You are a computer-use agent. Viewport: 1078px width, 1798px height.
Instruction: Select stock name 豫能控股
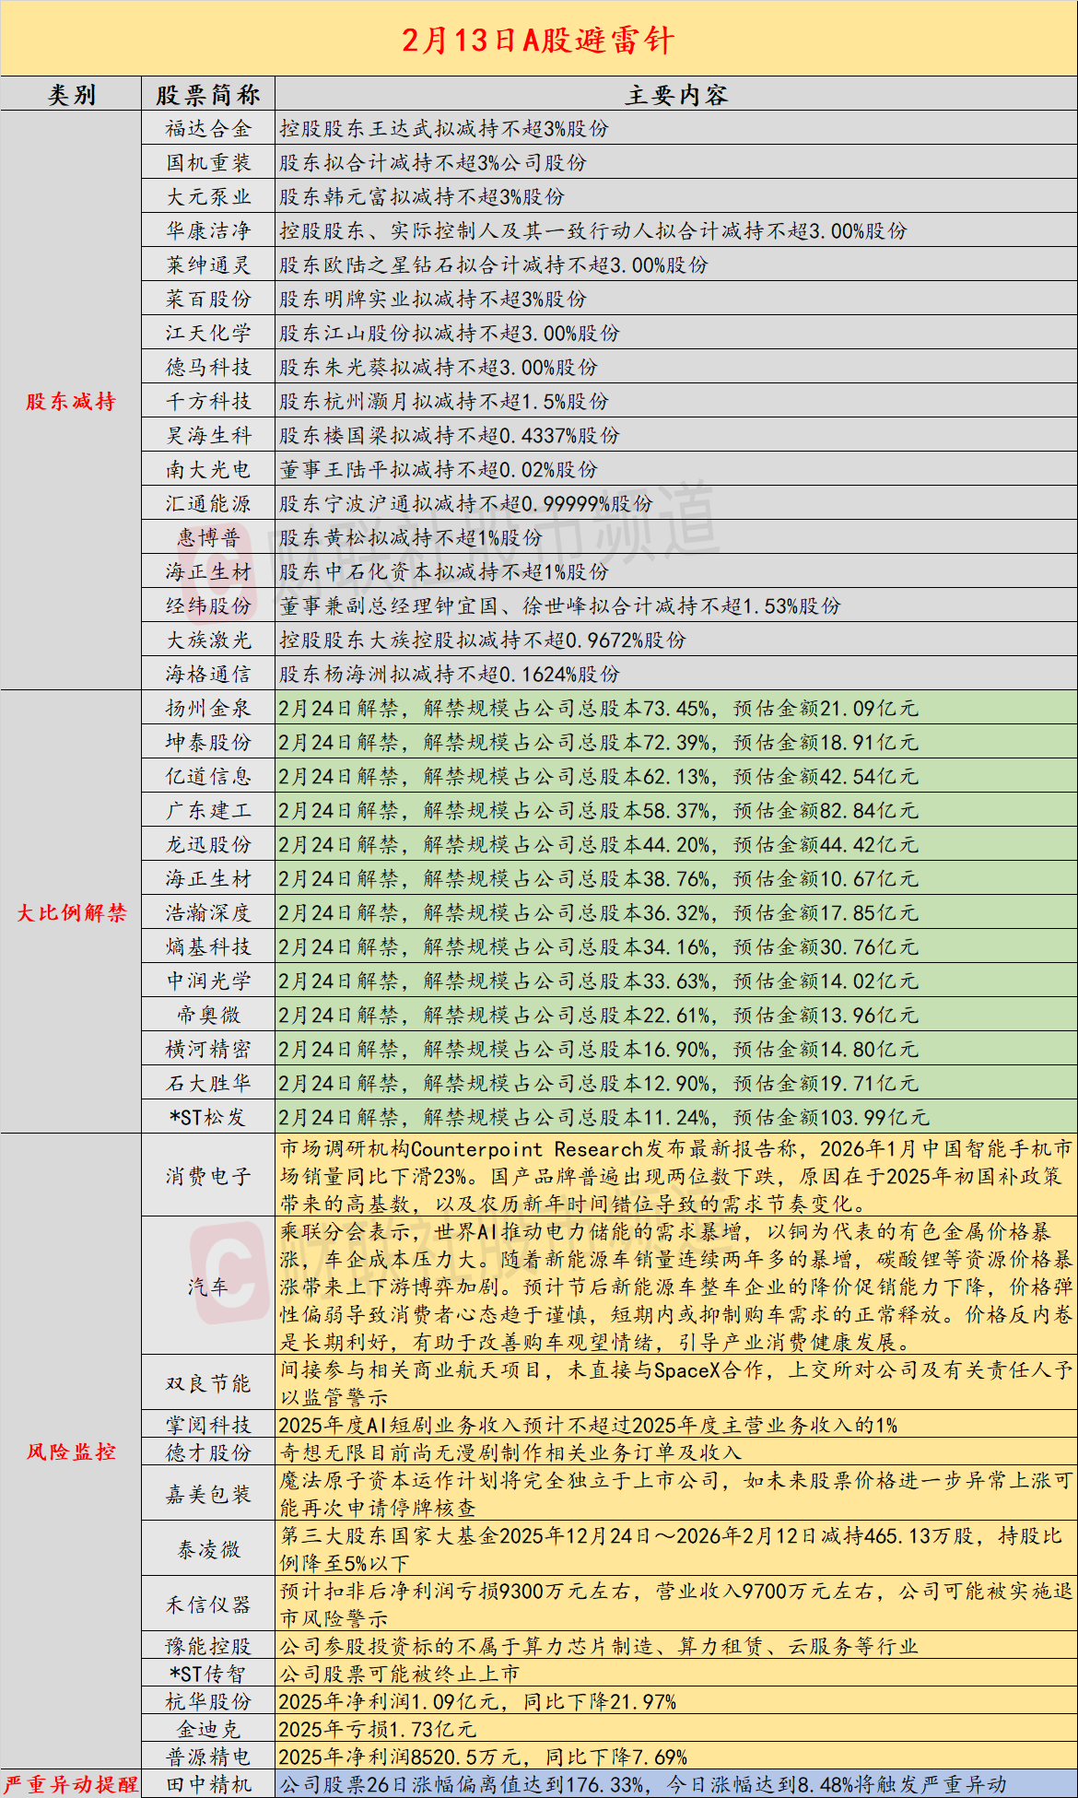pos(208,1647)
